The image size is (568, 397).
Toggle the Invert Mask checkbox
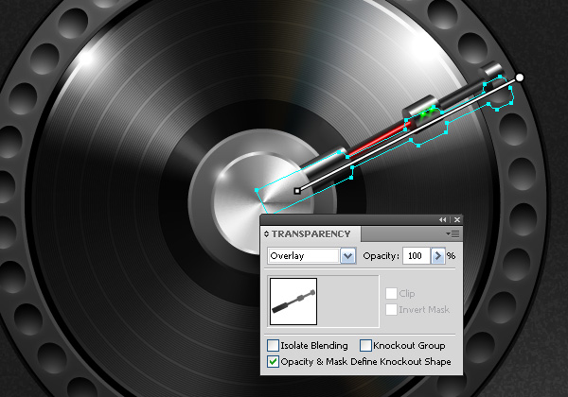(x=391, y=309)
